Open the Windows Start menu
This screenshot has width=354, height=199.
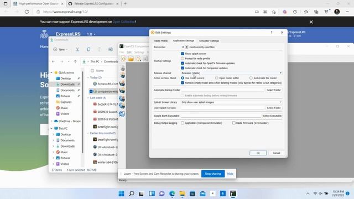(x=121, y=193)
